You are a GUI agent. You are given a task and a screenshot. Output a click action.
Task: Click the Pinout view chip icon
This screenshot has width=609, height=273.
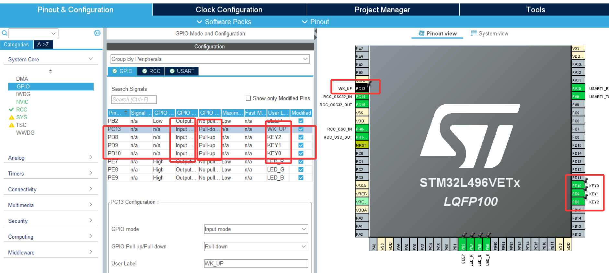click(421, 33)
